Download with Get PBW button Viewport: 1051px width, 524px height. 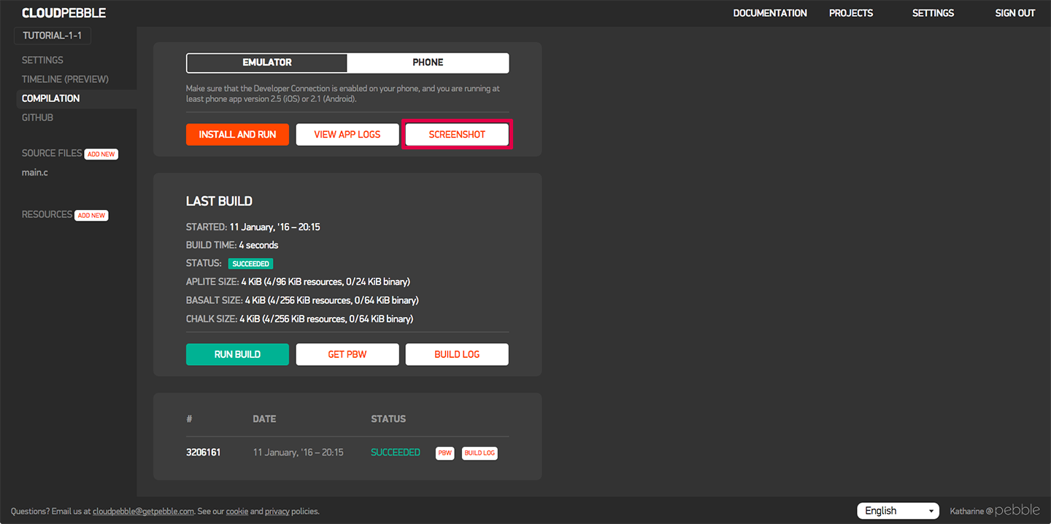pyautogui.click(x=347, y=355)
